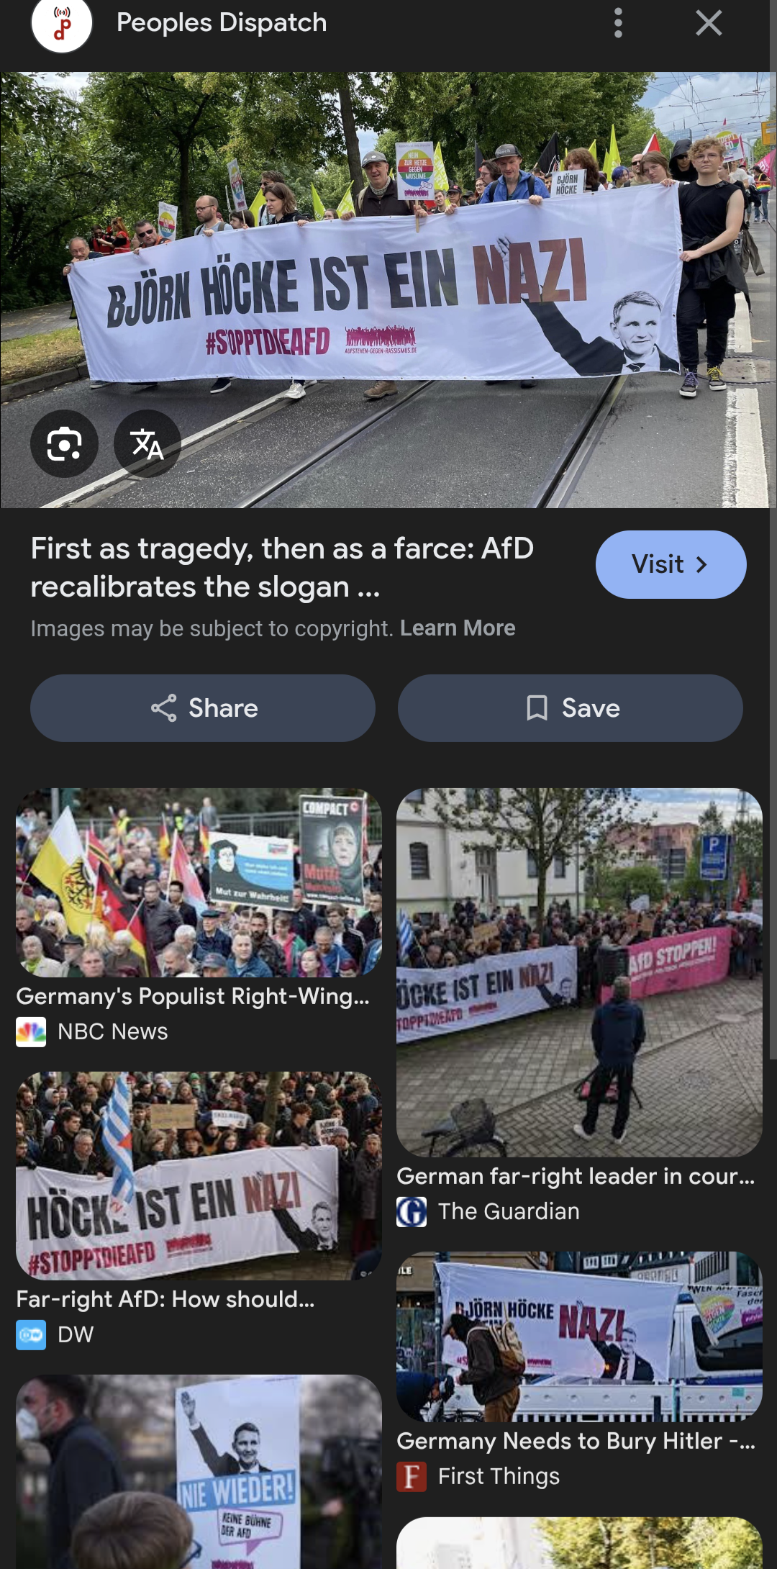Open the Nie Wieder placard thumbnail
The width and height of the screenshot is (777, 1569).
[x=199, y=1472]
